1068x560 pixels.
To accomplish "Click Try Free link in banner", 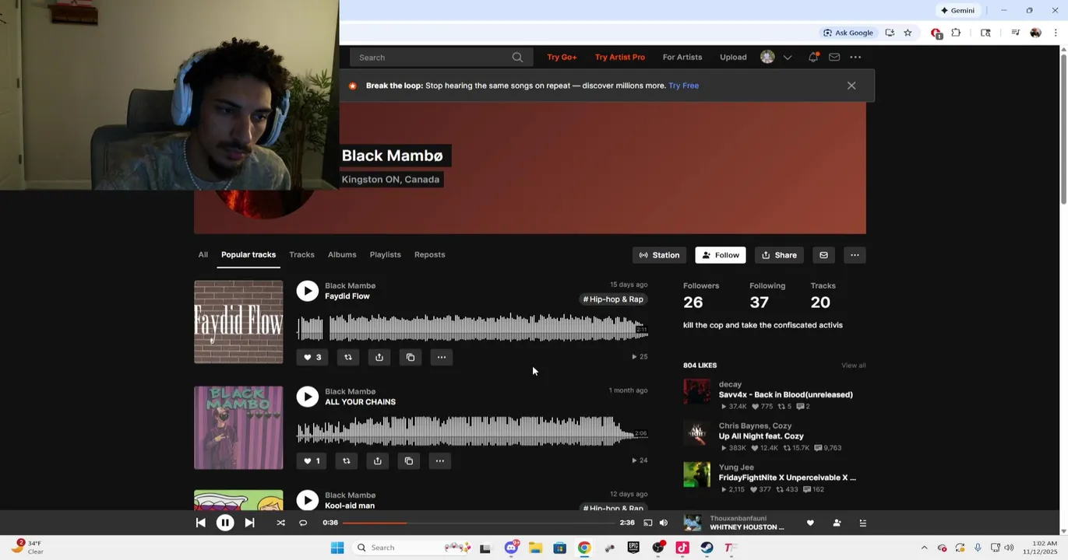I will point(683,86).
